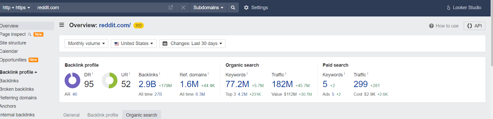Toggle the hamburger sidebar menu icon
The image size is (493, 119).
(62, 25)
